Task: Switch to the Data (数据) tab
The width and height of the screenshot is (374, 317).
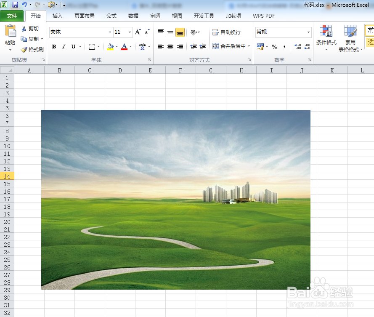Action: coord(133,16)
